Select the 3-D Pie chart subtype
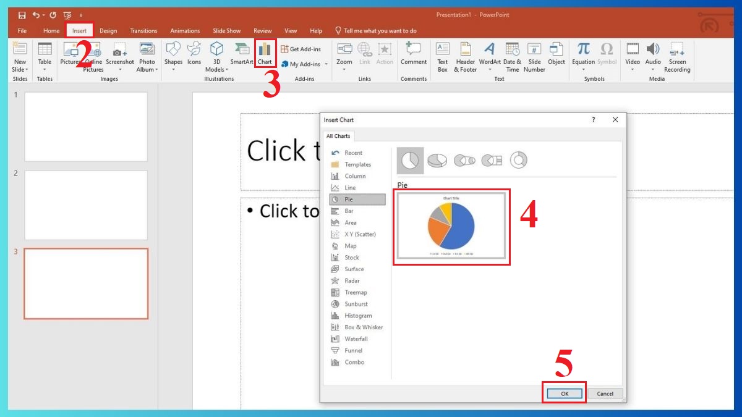Screen dimensions: 742x417 tap(438, 159)
